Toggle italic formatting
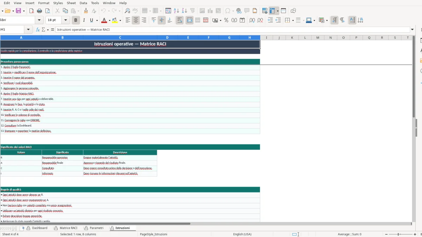The width and height of the screenshot is (422, 237). (84, 20)
